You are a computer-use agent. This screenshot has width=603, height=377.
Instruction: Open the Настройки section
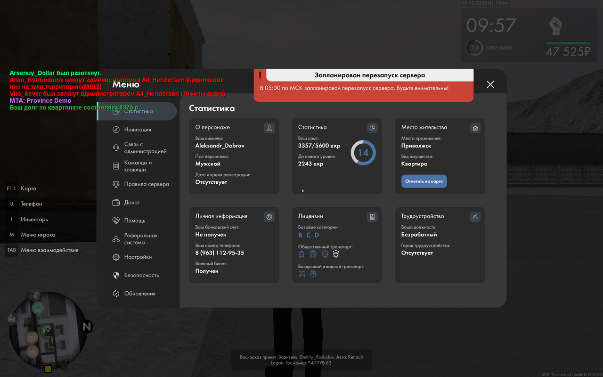(x=137, y=257)
